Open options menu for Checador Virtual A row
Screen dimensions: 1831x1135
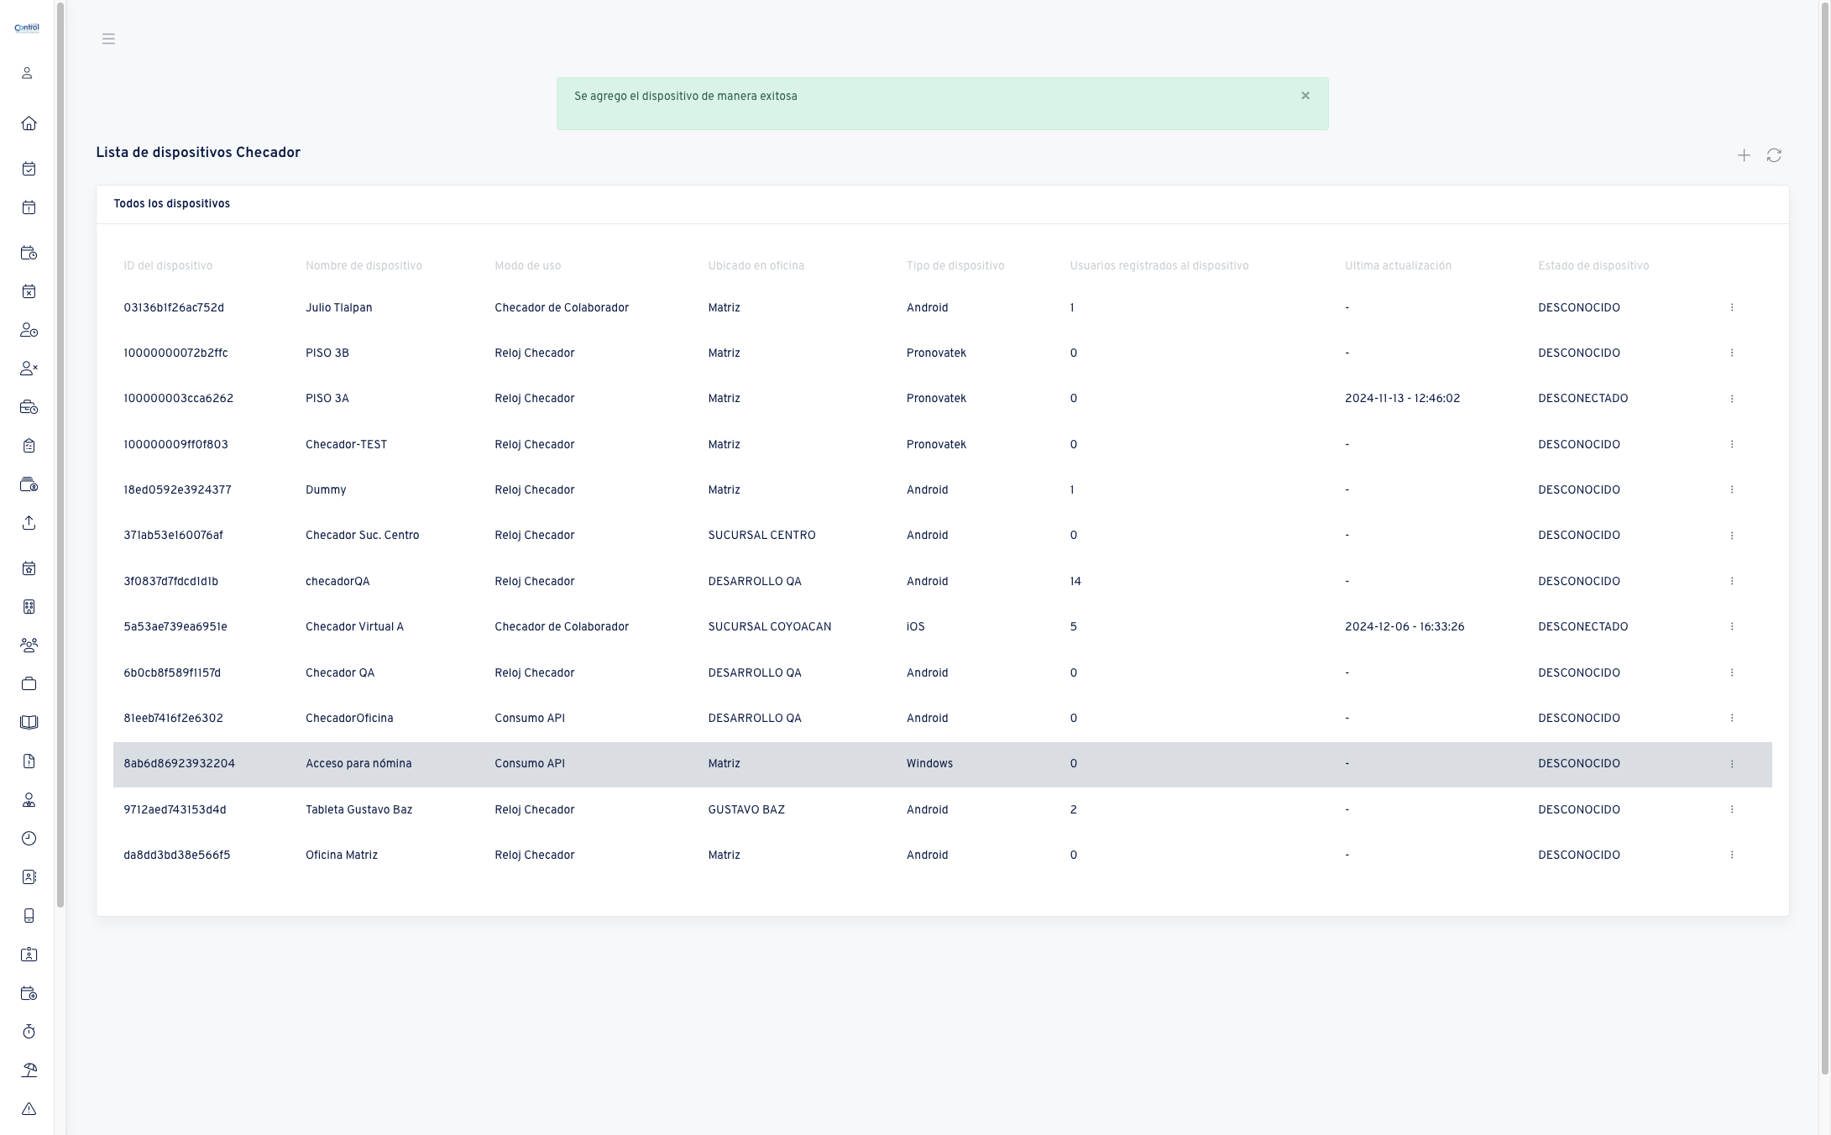(x=1732, y=627)
